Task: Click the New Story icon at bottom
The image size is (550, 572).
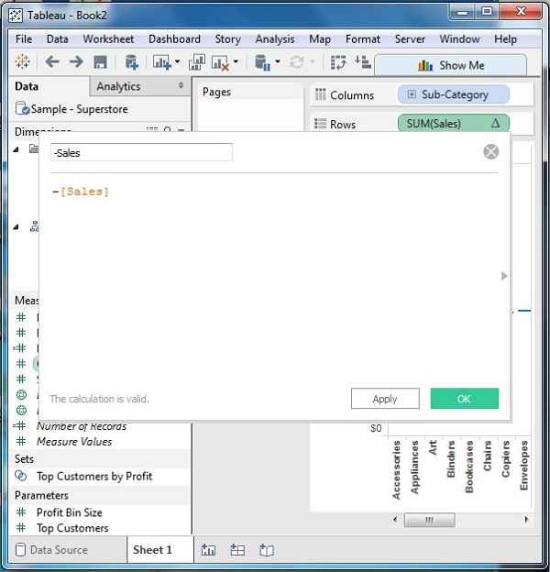Action: click(267, 550)
